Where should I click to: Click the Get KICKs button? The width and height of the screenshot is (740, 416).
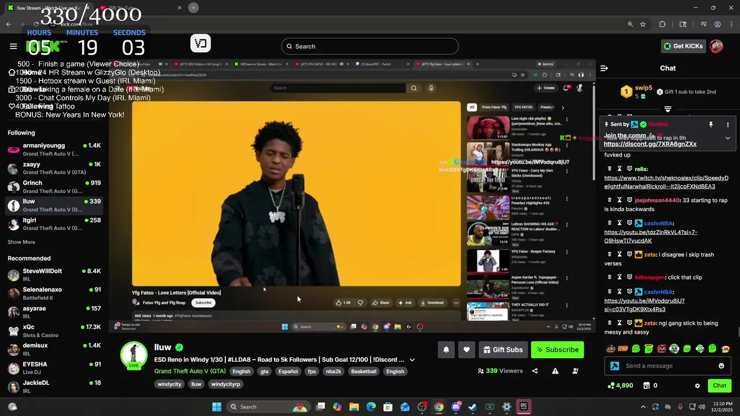point(683,46)
